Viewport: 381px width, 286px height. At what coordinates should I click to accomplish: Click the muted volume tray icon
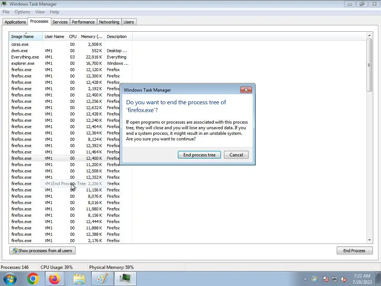(343, 279)
